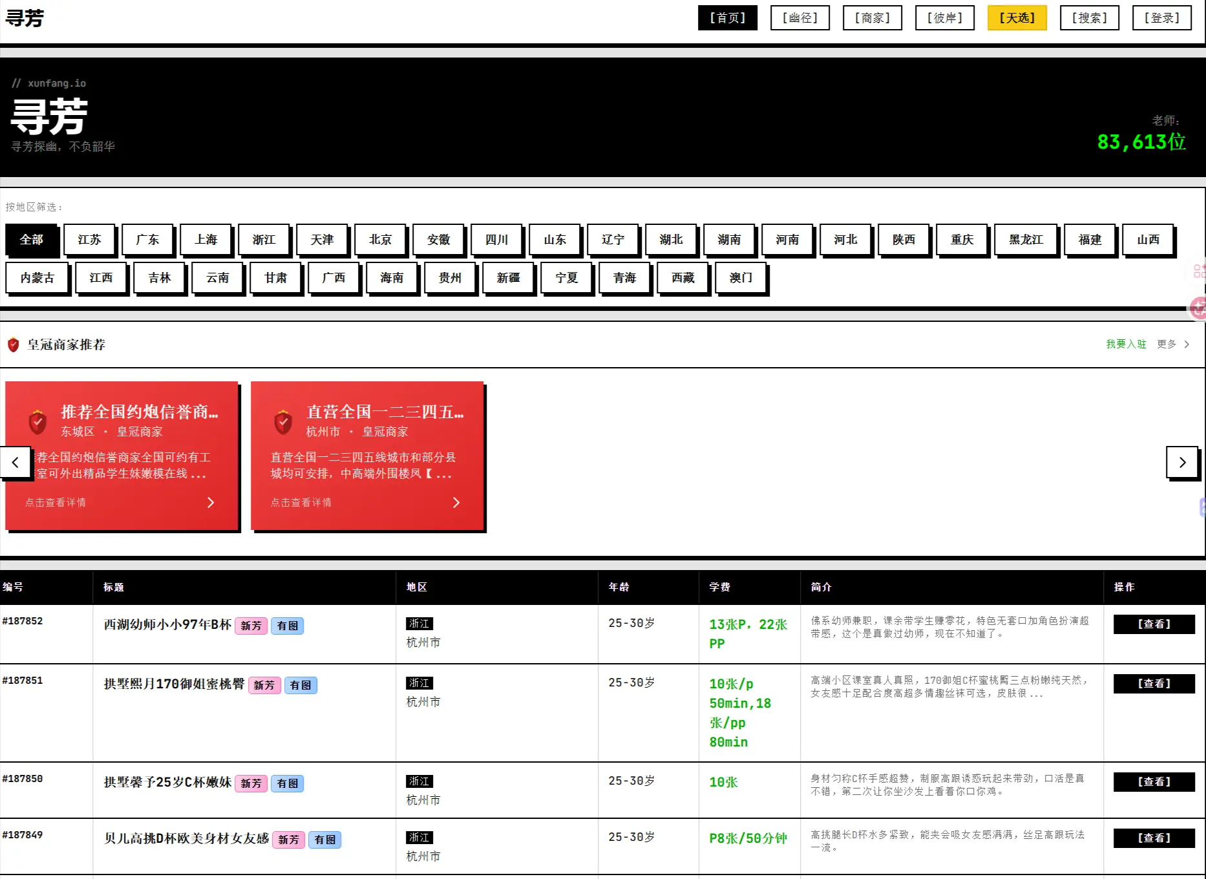
Task: Open details arrow on the 东城区 merchant card
Action: click(x=211, y=502)
